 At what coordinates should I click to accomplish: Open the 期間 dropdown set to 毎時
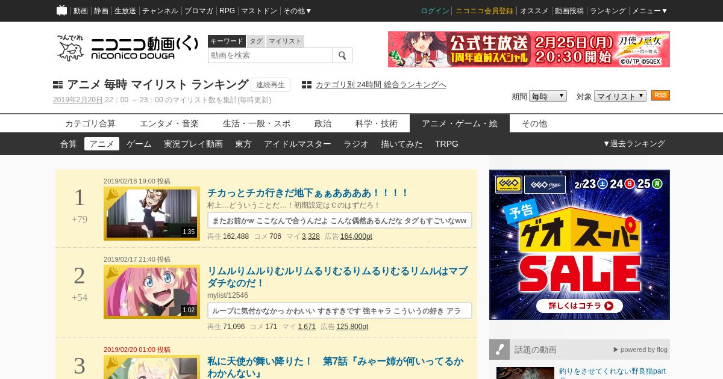point(548,96)
